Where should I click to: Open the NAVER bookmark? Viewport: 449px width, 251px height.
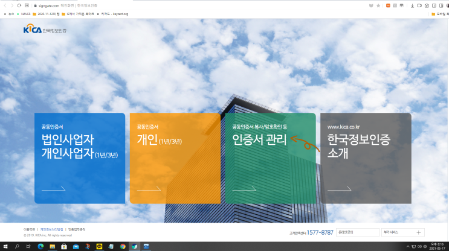tap(24, 14)
